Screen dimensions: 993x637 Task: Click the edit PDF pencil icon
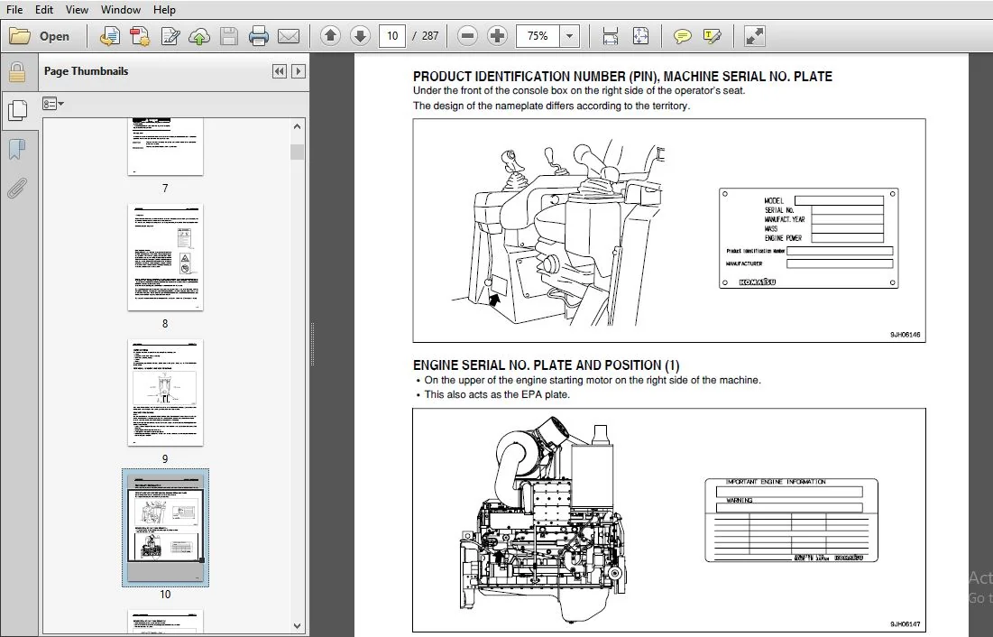[170, 36]
